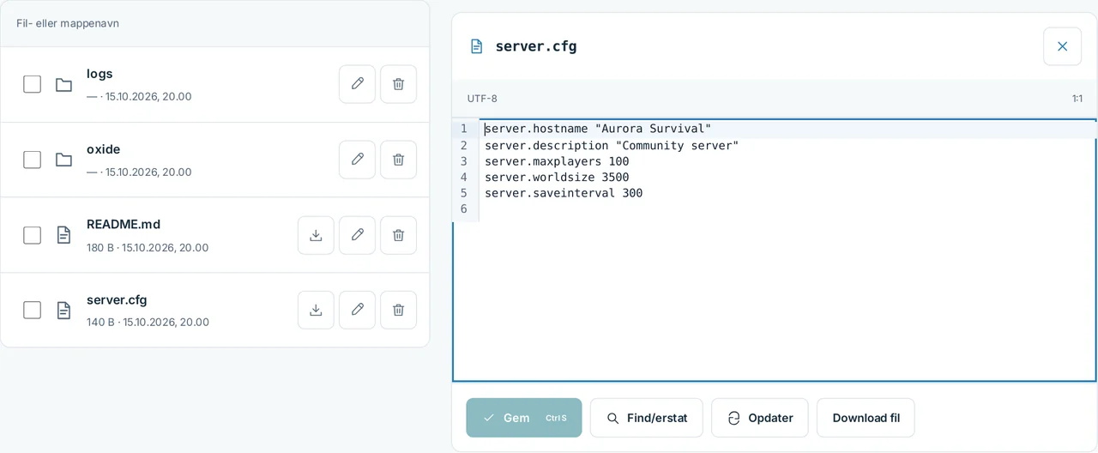
Task: Click server.cfg document icon in list
Action: [x=63, y=310]
